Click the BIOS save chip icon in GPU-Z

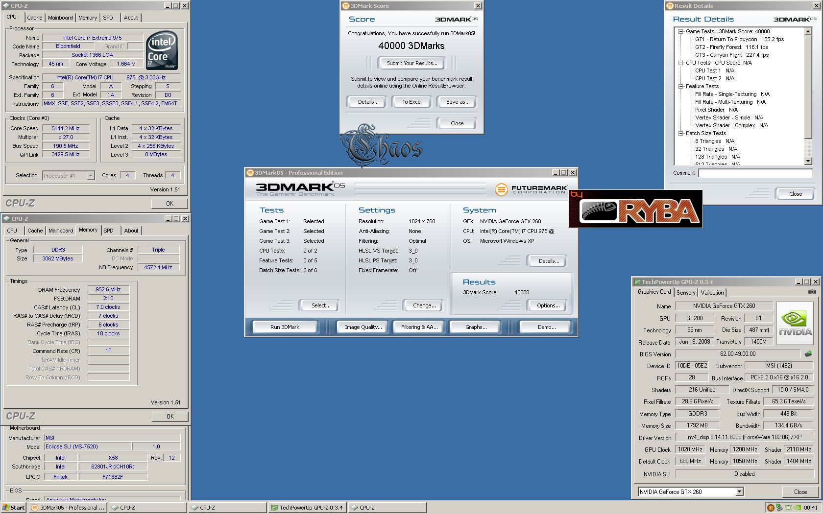(x=808, y=353)
